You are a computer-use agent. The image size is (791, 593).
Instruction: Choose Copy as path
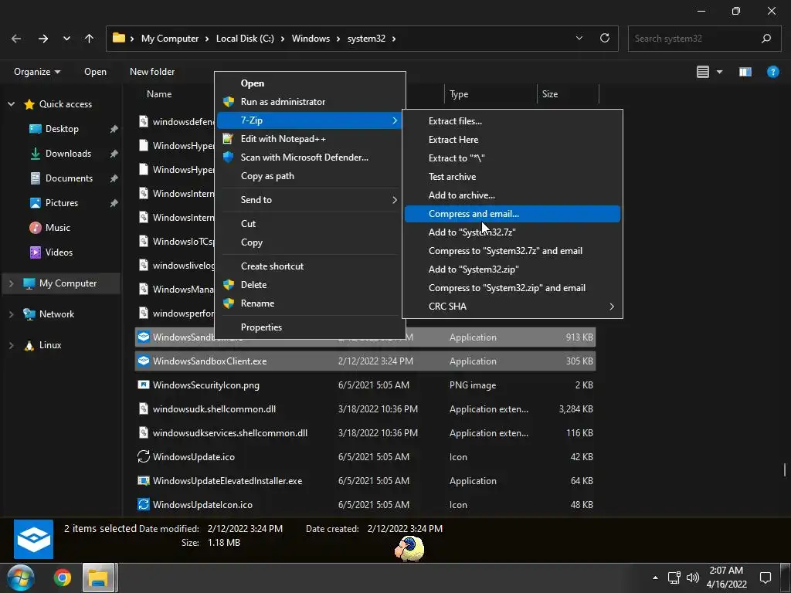tap(310, 176)
